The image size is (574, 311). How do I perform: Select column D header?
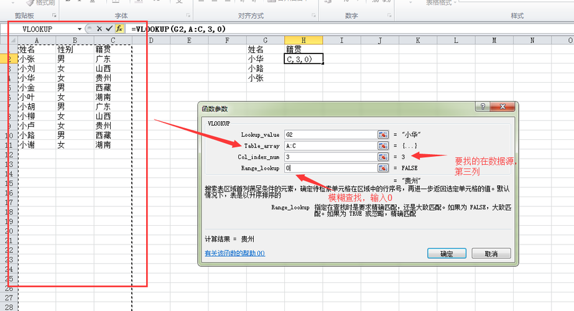[x=151, y=40]
